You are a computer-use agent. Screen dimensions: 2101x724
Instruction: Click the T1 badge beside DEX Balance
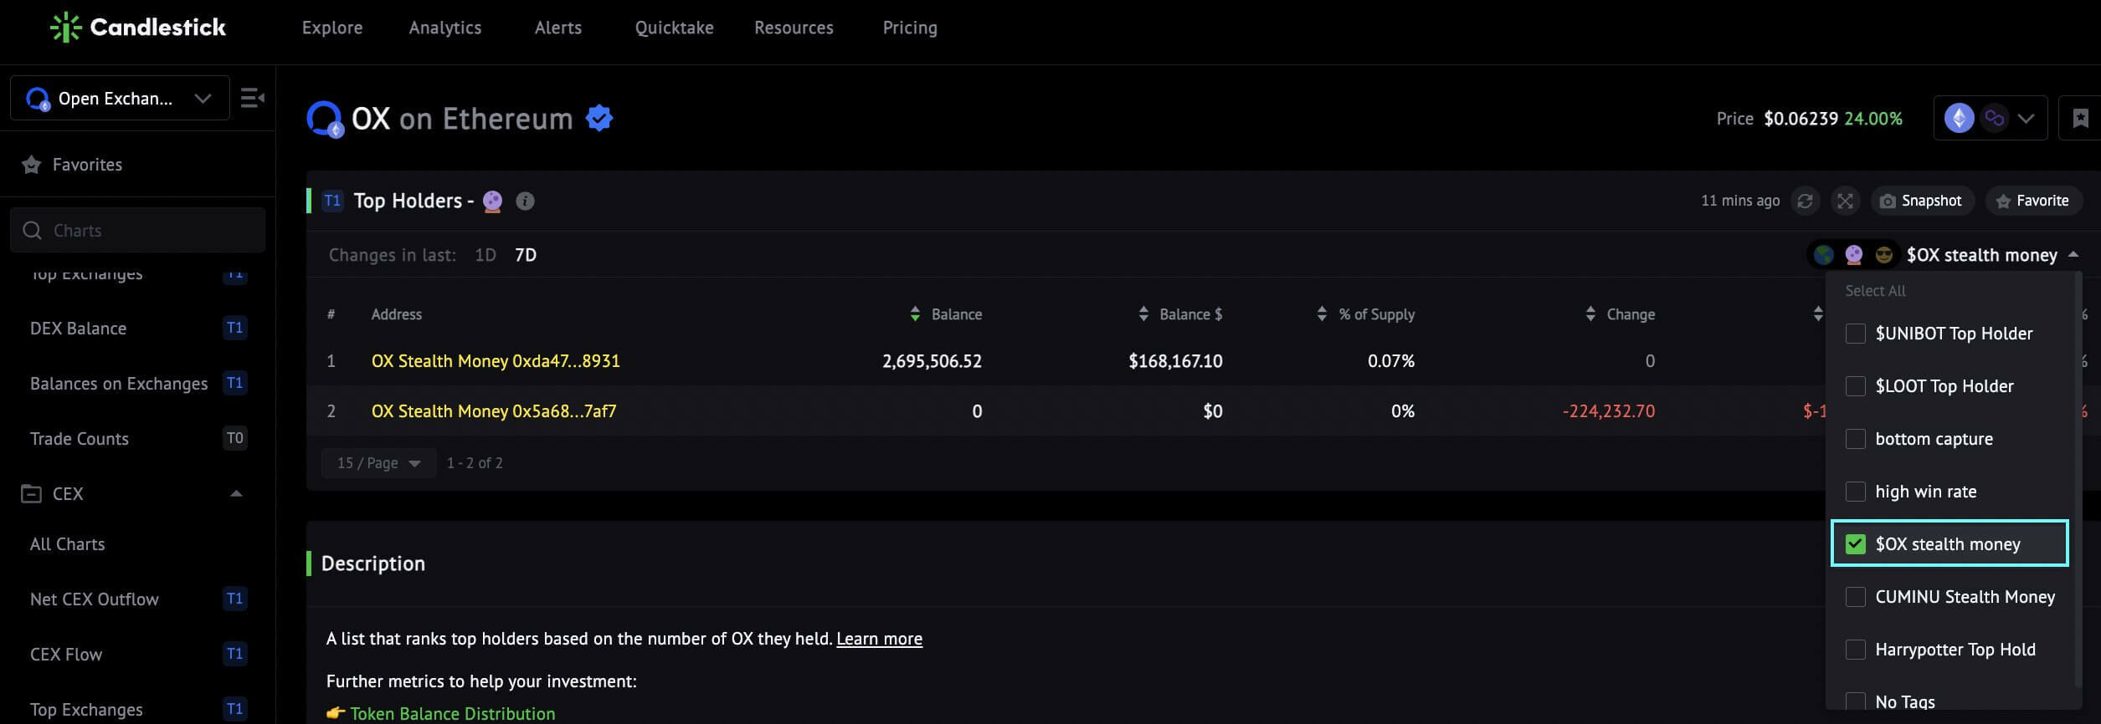point(234,328)
